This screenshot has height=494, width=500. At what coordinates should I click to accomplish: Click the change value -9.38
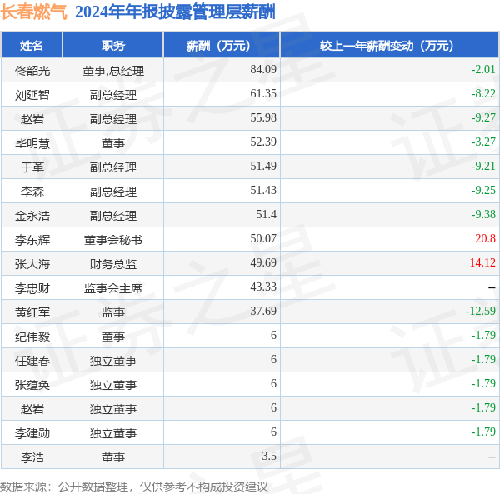point(483,215)
